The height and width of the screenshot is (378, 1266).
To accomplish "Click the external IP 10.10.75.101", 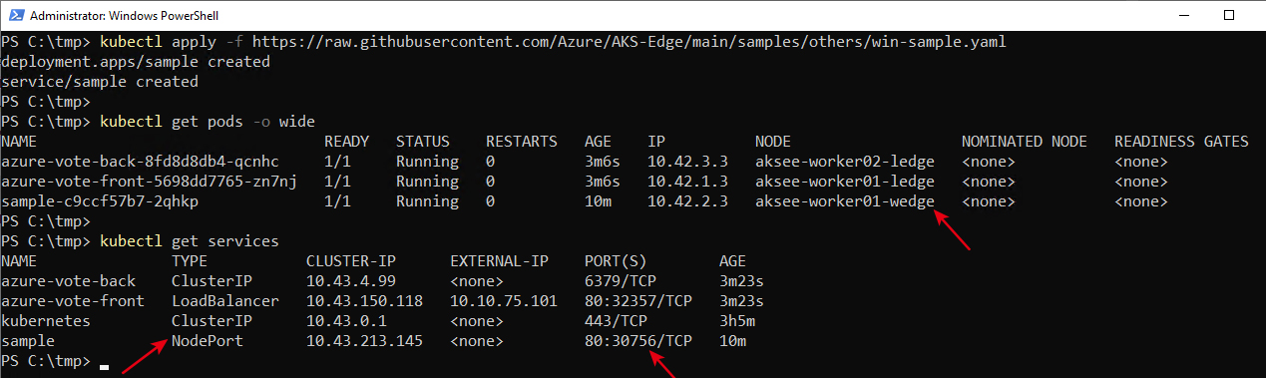I will click(504, 301).
